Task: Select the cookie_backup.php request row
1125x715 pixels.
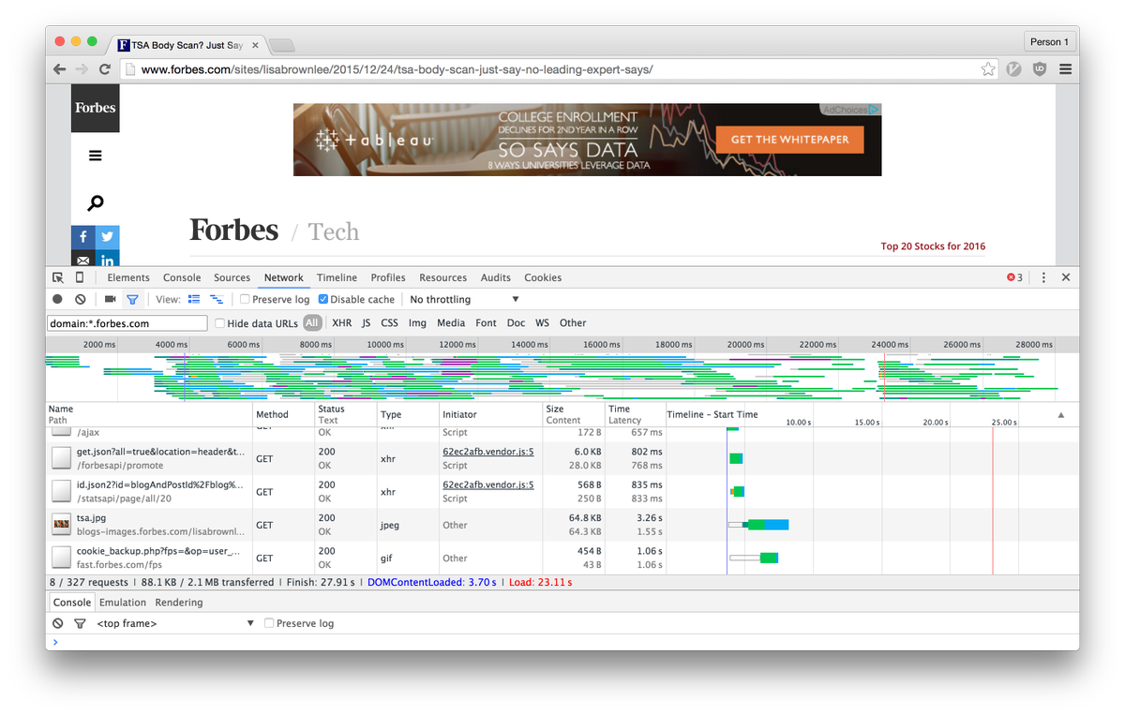Action: (562, 558)
